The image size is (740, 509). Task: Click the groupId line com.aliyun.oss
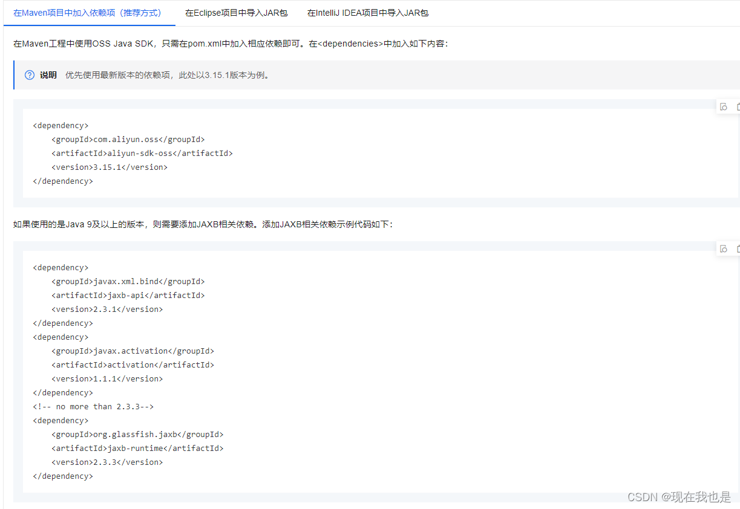[x=128, y=139]
